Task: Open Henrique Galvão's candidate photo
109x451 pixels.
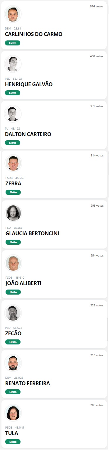Action: [13, 64]
